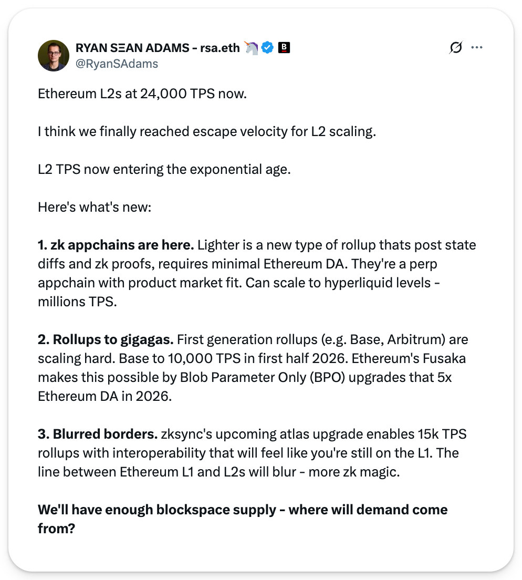This screenshot has width=522, height=580.
Task: Click 'L2 TPS now entering the exponential age.'
Action: tap(164, 170)
